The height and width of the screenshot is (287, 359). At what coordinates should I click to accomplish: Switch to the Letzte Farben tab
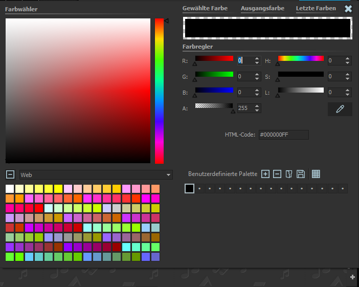tap(316, 8)
